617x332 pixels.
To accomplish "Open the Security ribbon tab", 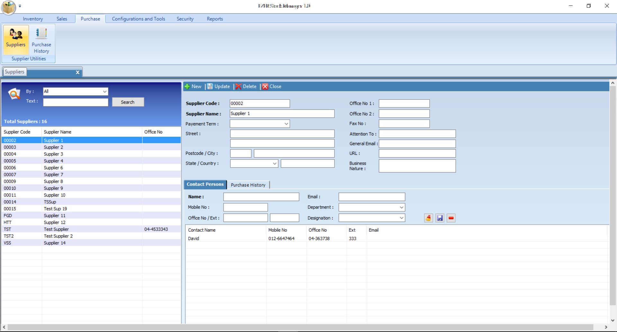I will 185,19.
